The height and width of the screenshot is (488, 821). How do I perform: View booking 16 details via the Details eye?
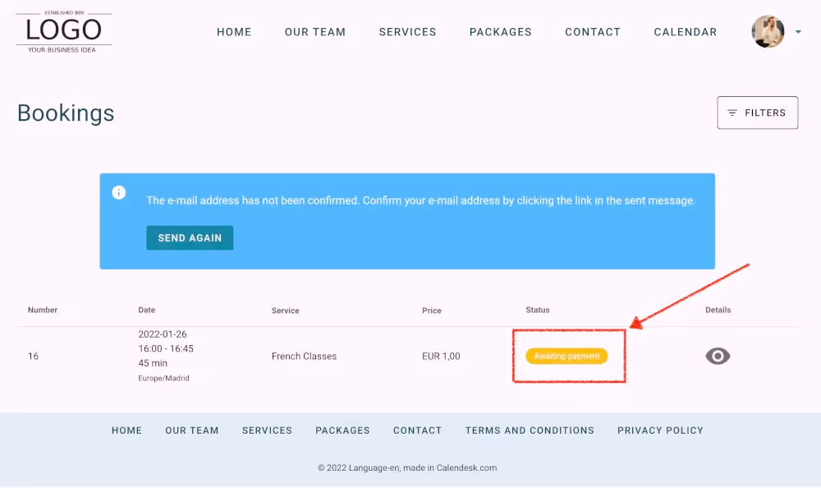pos(718,356)
